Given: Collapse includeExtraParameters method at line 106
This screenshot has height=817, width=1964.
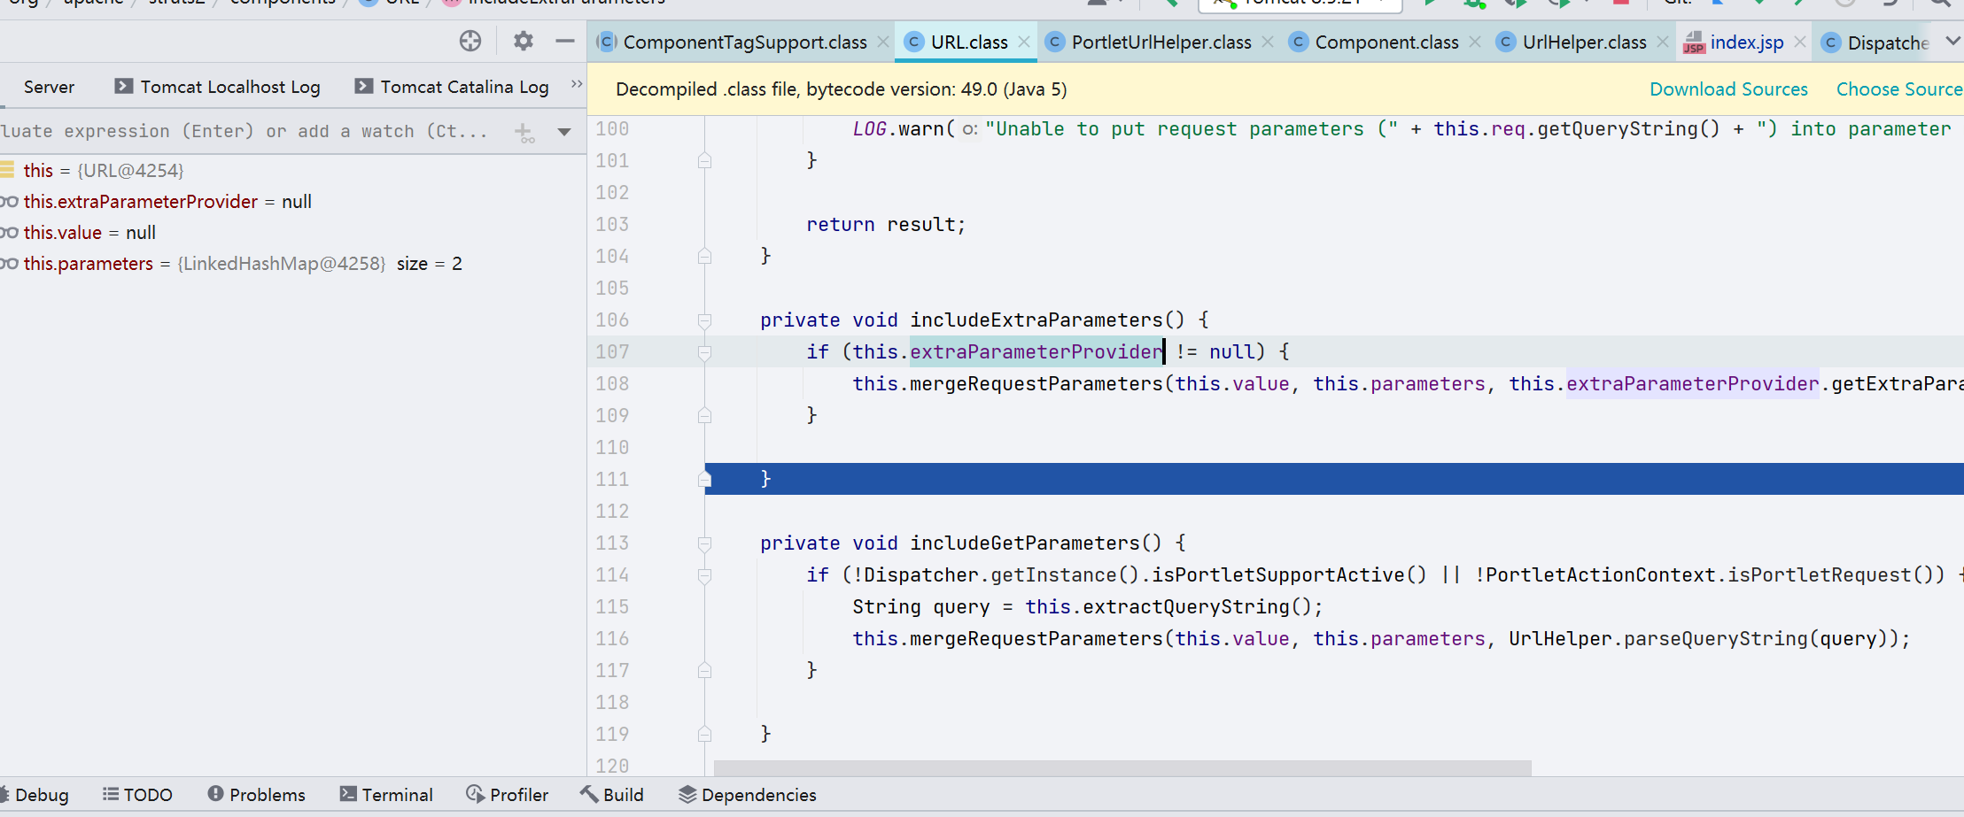Looking at the screenshot, I should [705, 320].
